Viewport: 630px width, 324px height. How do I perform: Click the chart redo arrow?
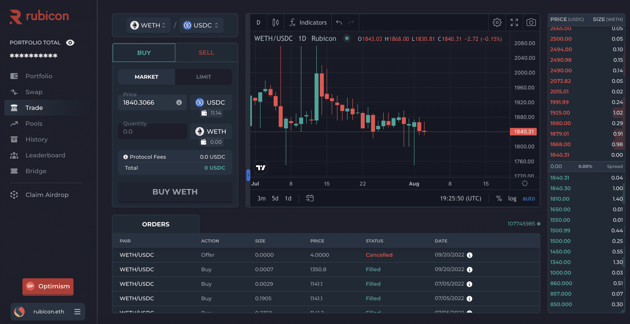[x=351, y=22]
